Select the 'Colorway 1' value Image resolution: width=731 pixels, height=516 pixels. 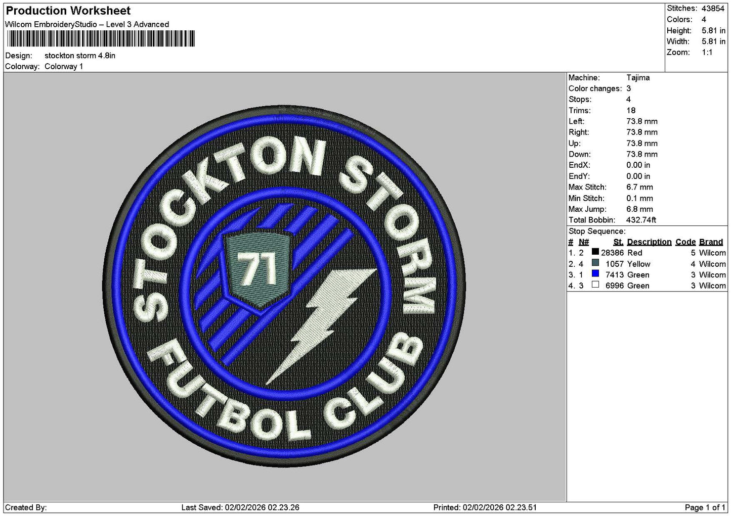pos(64,67)
